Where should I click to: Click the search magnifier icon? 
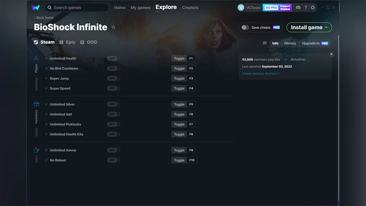coord(49,7)
